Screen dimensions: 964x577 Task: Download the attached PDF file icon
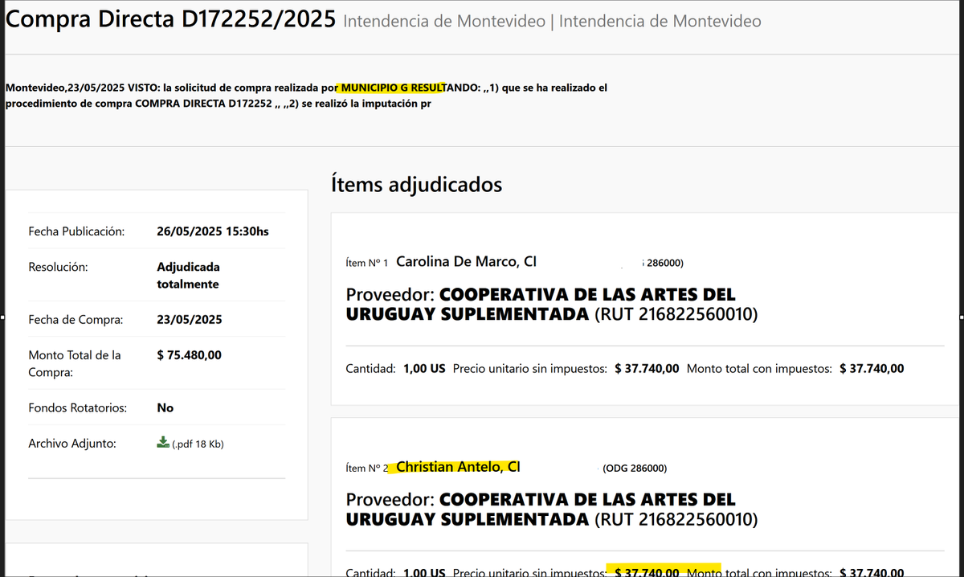click(163, 443)
